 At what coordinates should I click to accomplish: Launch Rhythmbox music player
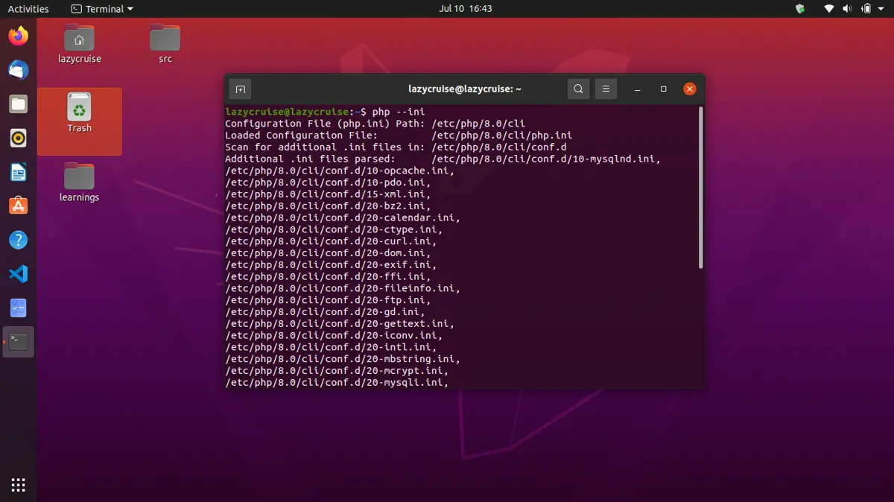click(x=19, y=138)
